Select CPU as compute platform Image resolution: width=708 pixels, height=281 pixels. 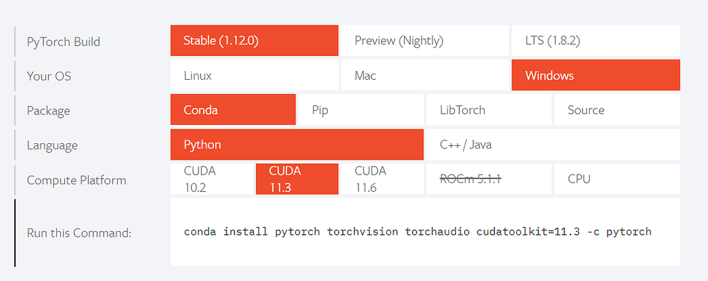click(617, 179)
